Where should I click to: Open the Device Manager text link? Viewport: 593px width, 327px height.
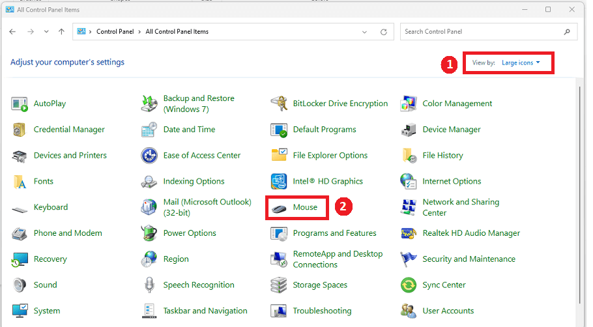point(452,130)
